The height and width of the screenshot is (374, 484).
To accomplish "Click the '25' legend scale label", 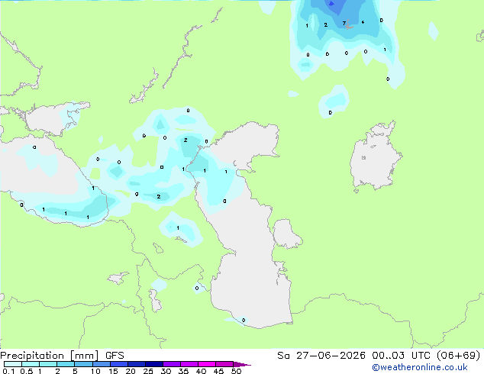I will pos(148,371).
